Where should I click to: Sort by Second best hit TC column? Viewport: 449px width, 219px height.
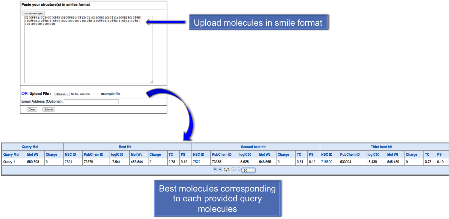click(299, 154)
